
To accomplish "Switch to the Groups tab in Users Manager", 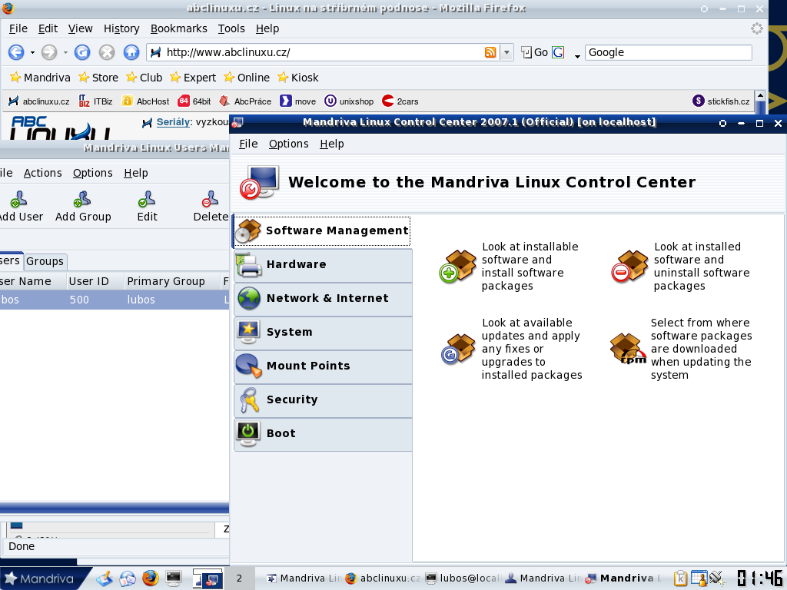I will click(x=45, y=261).
